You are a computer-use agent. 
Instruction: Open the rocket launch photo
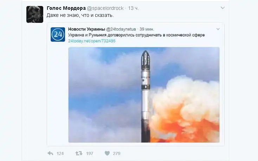pos(144,95)
